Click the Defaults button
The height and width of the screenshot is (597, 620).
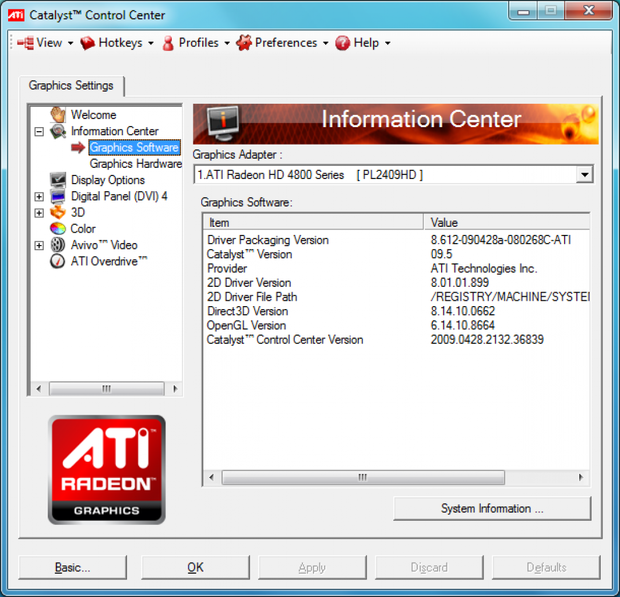point(546,567)
